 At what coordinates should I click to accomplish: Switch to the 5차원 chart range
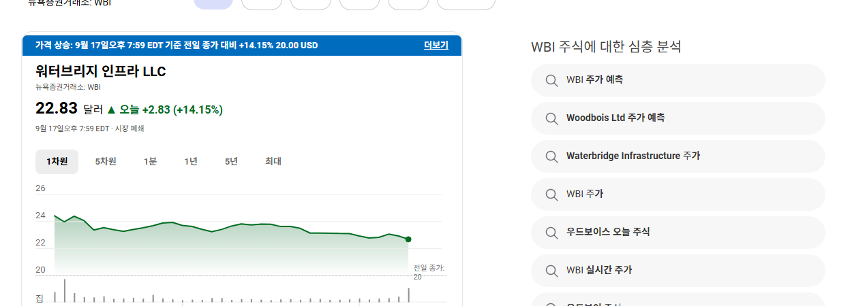[106, 162]
